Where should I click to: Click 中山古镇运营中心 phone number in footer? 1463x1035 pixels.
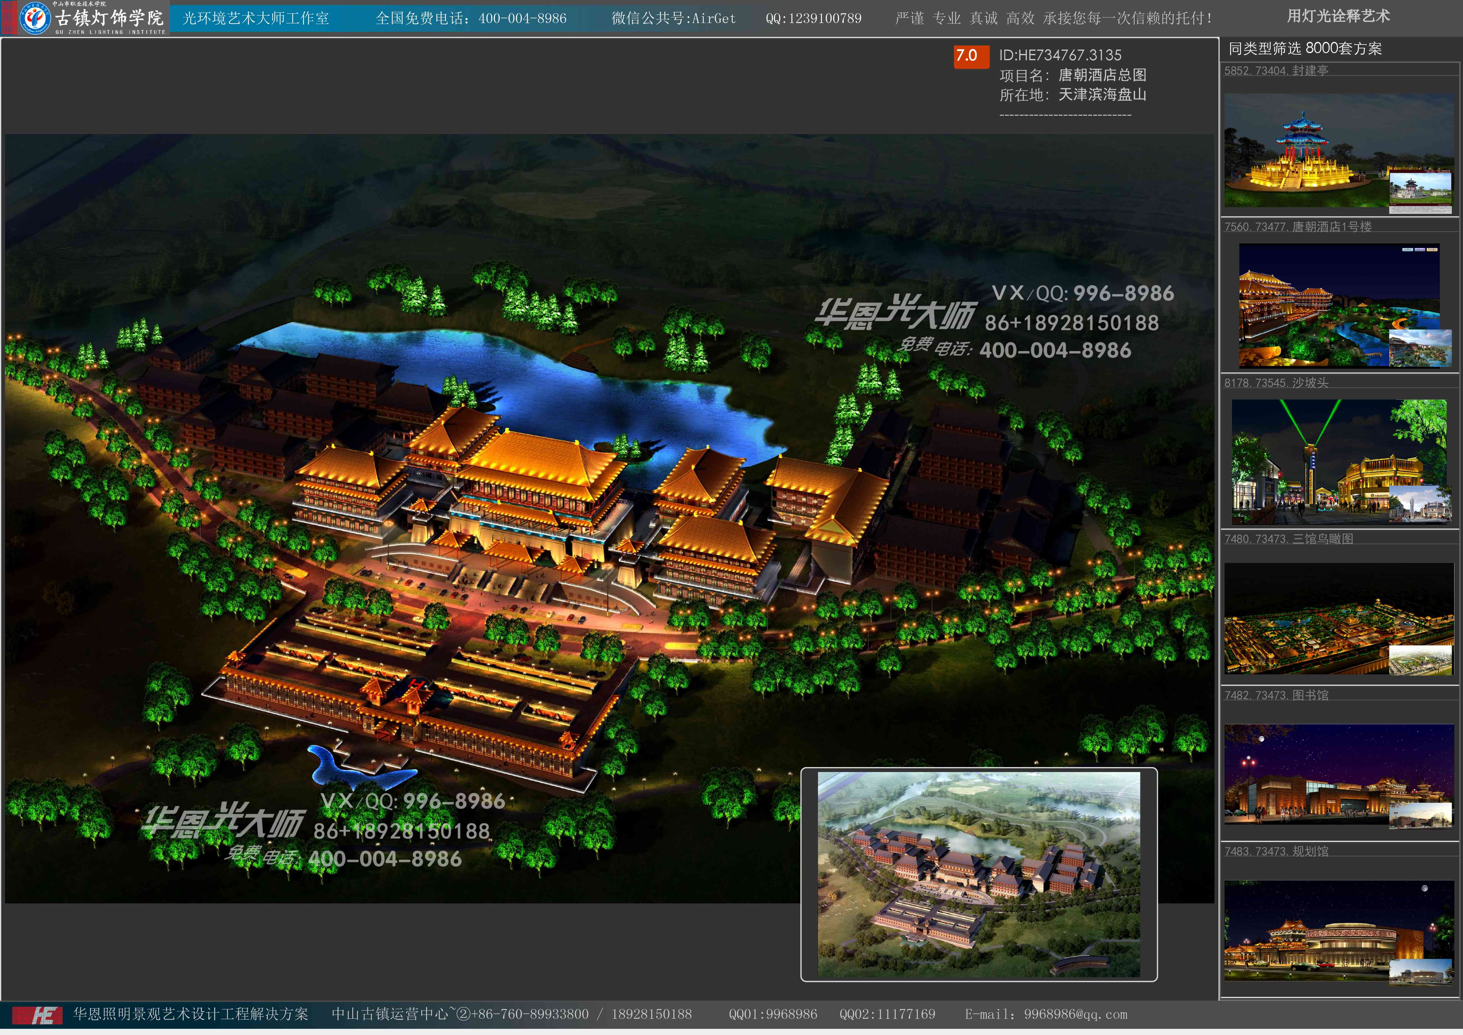coord(511,1015)
